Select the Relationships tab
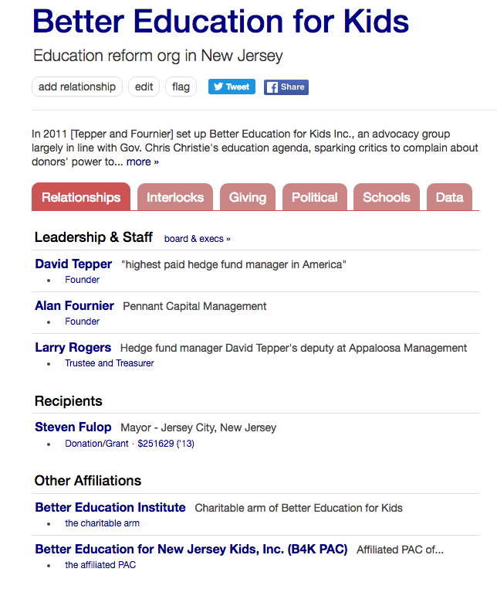This screenshot has height=606, width=497. [x=81, y=197]
